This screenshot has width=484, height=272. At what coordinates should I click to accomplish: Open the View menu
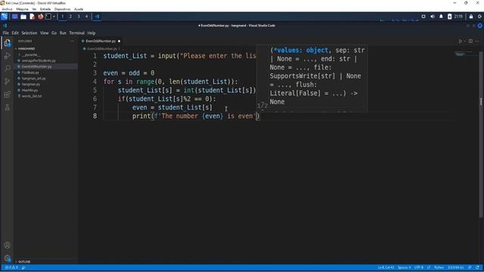[44, 33]
